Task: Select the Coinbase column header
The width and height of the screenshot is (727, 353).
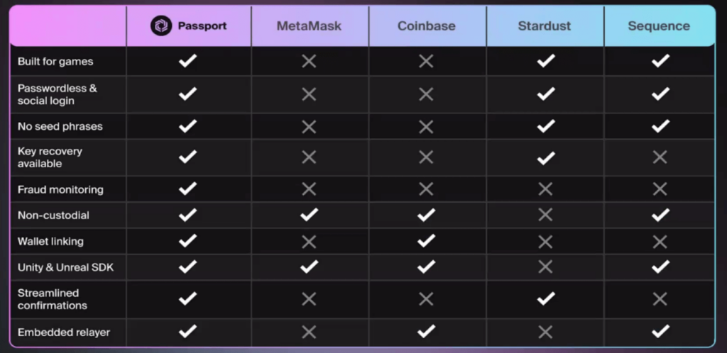Action: [426, 26]
